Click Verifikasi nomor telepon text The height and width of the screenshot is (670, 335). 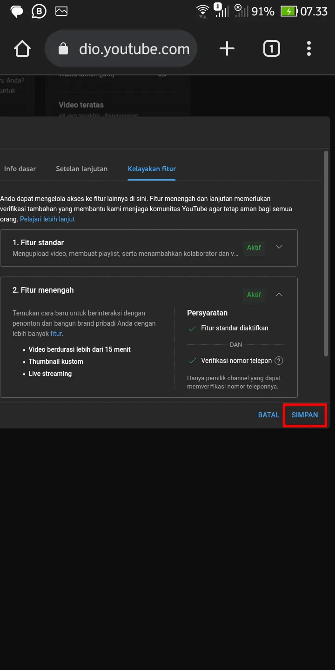point(236,361)
